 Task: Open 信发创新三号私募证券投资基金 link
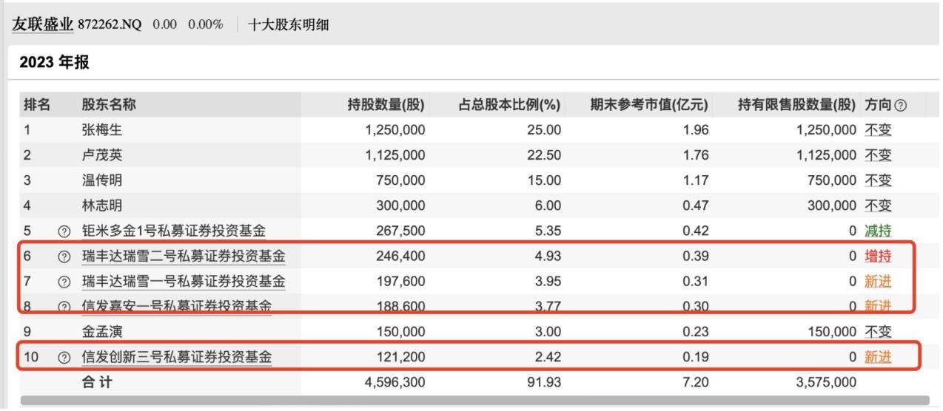pyautogui.click(x=176, y=358)
